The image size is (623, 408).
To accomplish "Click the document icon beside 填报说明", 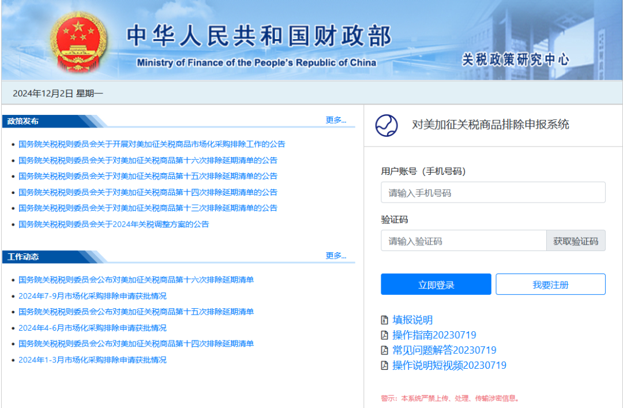I will tap(384, 320).
